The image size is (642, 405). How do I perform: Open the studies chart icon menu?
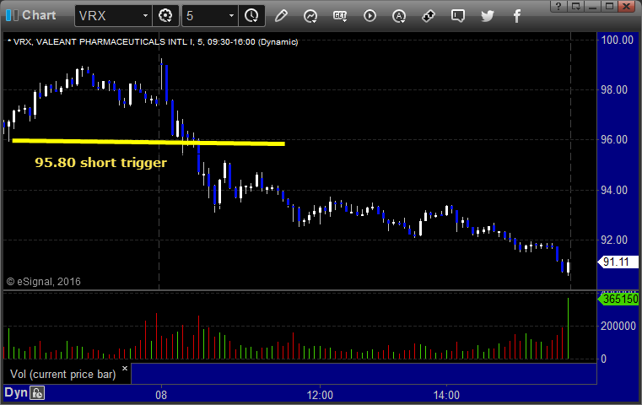tap(310, 16)
